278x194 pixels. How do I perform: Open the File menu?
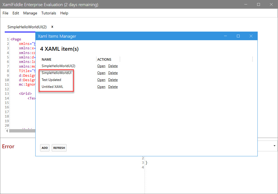coord(5,13)
